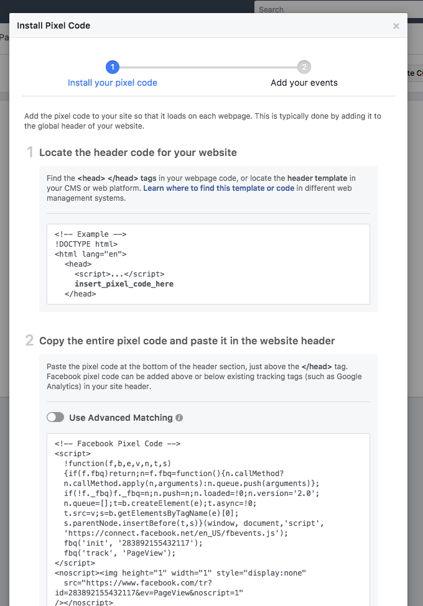Click the connect.facebook.net fbevents.js URL line
The image size is (423, 606).
point(176,533)
